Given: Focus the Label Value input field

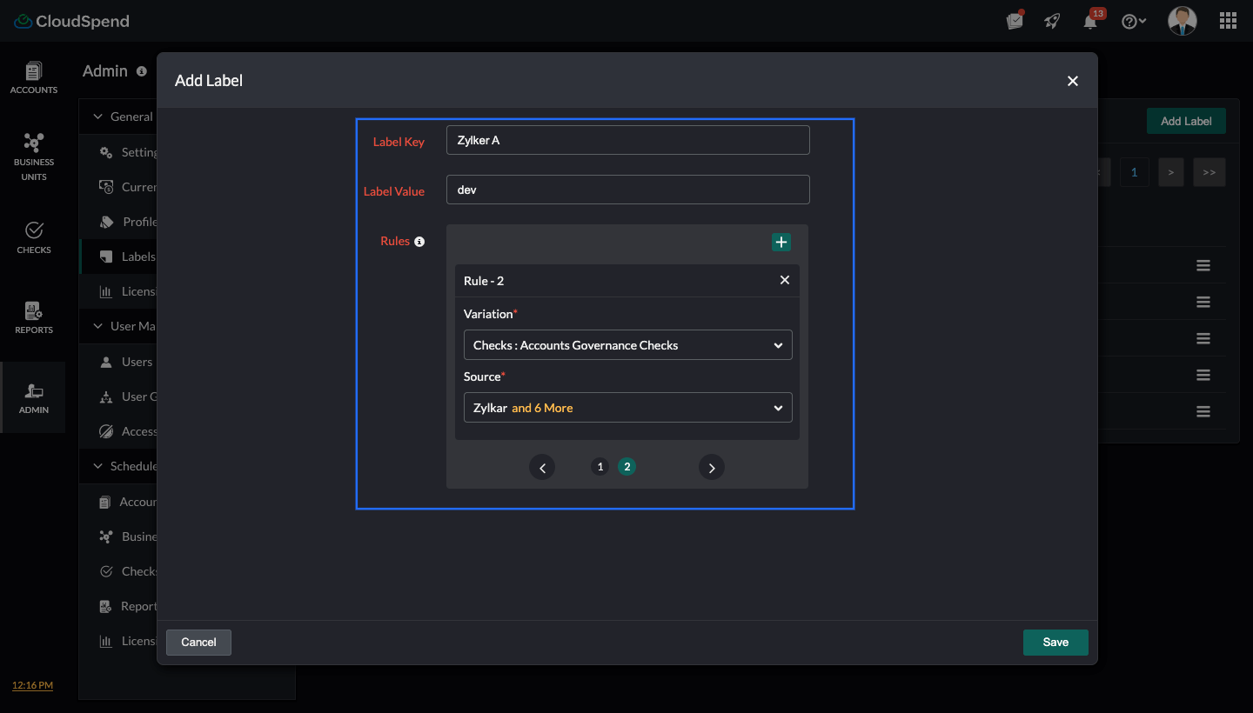Looking at the screenshot, I should 628,190.
